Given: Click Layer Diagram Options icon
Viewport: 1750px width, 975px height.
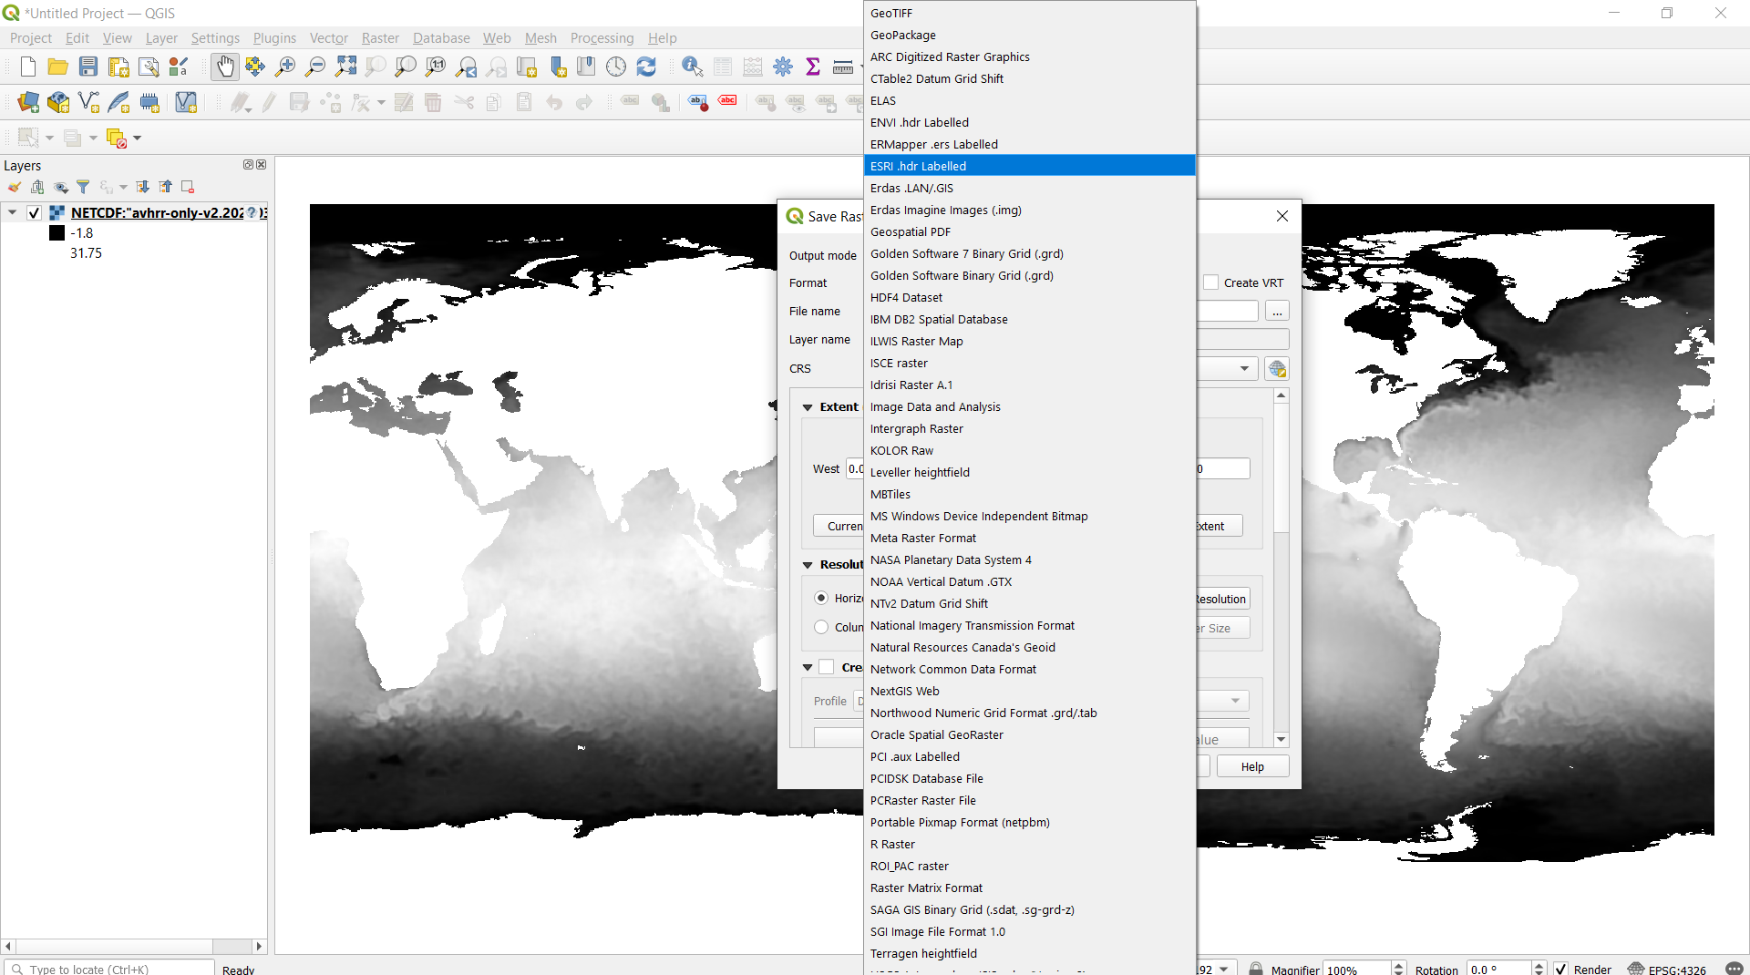Looking at the screenshot, I should pos(660,102).
